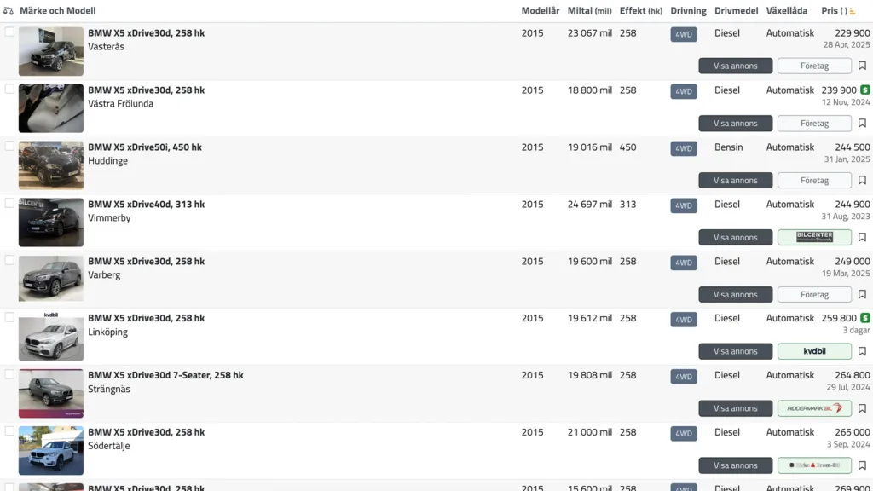Click the green price badge on the 239 900 listing
The image size is (873, 491).
[865, 90]
